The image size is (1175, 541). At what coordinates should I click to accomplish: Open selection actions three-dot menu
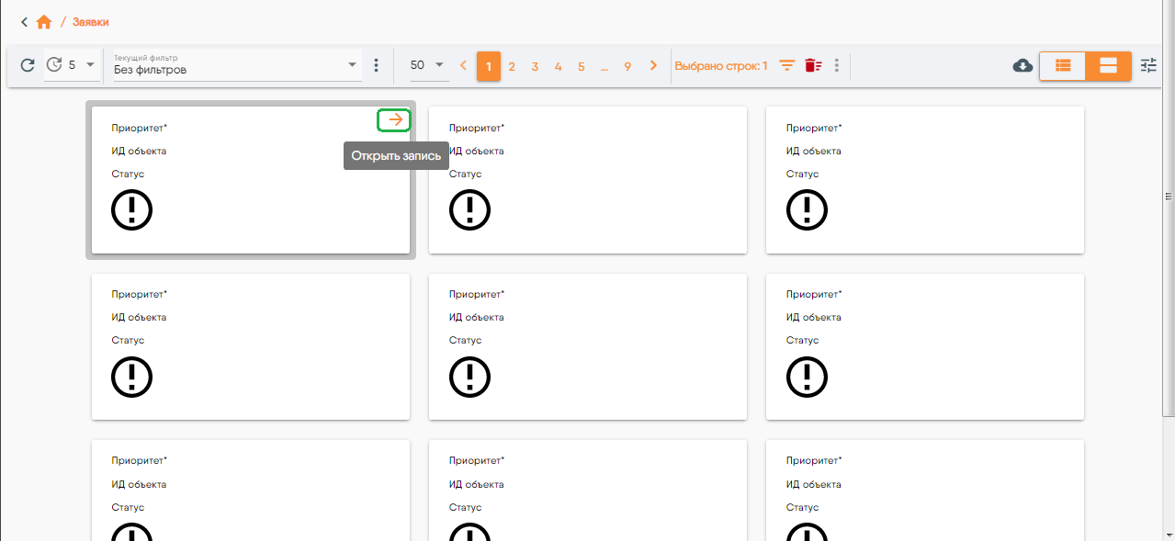point(836,65)
